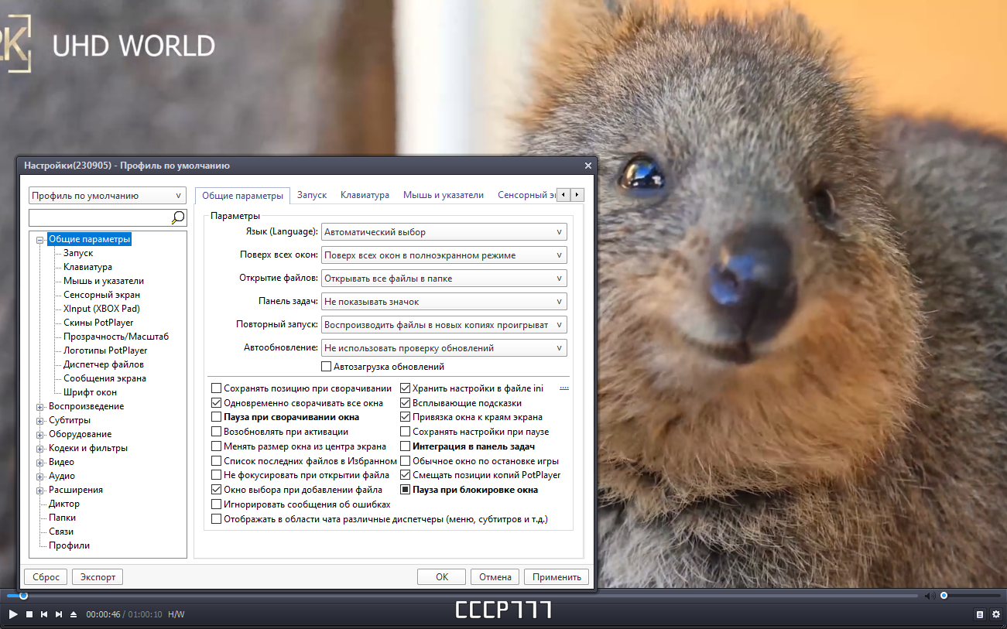Open the playlist icon at bottom right
This screenshot has height=629, width=1007.
(980, 614)
